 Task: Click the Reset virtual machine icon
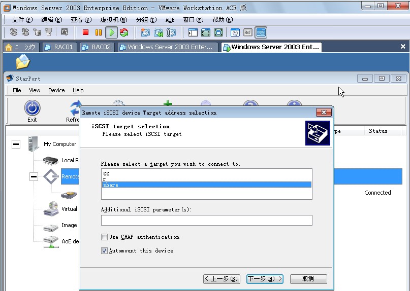click(124, 32)
